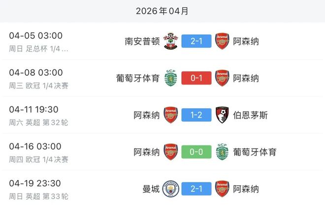Screen dimensions: 325x207
Task: Click Arsenal's crest in the 04-16 match row
Action: pyautogui.click(x=171, y=152)
